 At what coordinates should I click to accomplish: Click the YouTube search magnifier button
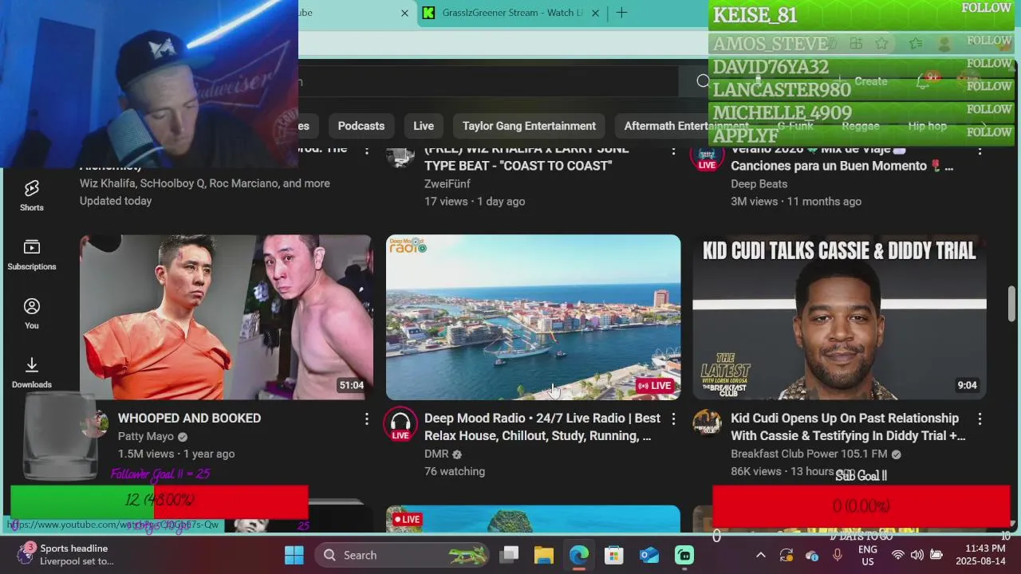pyautogui.click(x=702, y=81)
